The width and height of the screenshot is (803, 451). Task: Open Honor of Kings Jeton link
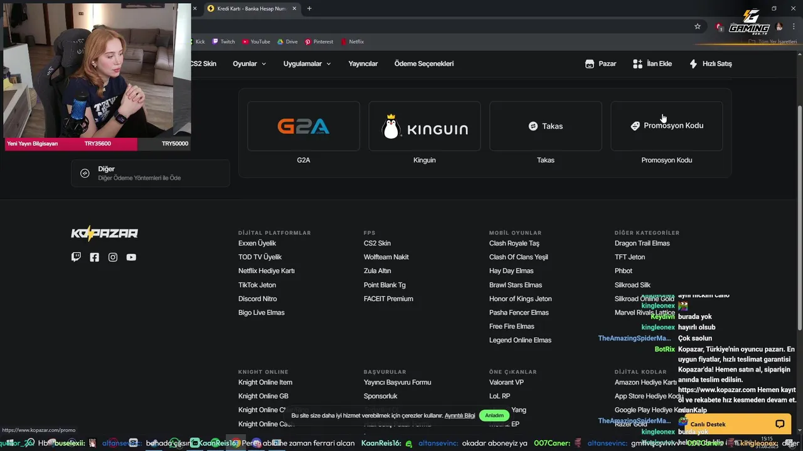tap(521, 299)
